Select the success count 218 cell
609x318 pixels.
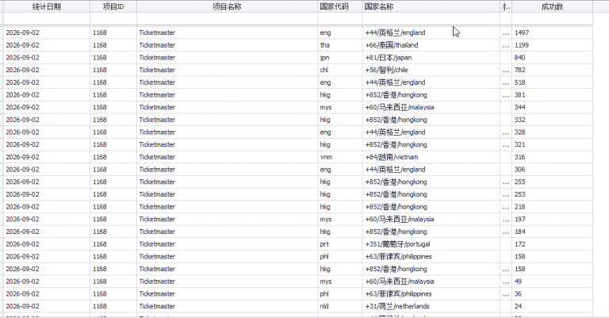click(552, 206)
